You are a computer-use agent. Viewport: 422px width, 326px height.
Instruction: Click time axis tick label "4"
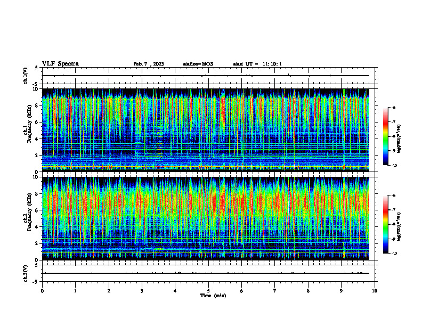pyautogui.click(x=175, y=291)
